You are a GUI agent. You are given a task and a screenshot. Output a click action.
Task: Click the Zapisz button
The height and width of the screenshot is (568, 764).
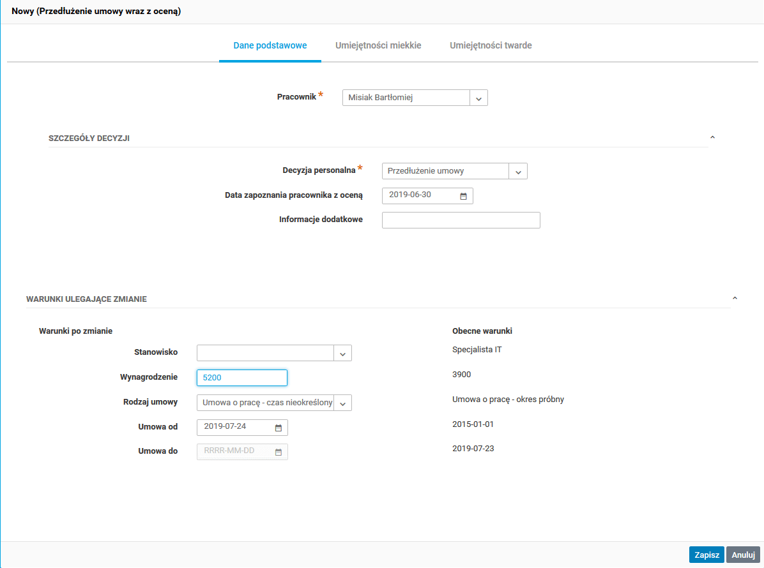[x=707, y=555]
